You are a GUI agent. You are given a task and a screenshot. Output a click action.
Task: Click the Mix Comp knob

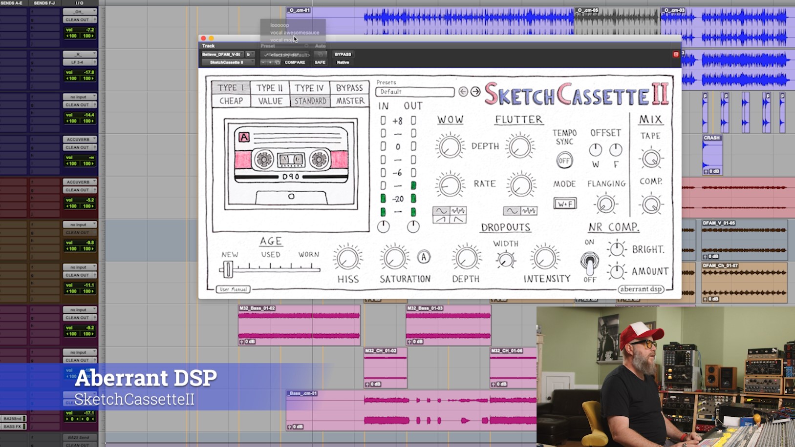651,204
